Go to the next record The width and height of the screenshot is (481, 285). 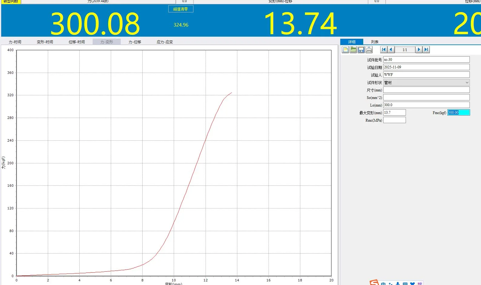point(419,50)
